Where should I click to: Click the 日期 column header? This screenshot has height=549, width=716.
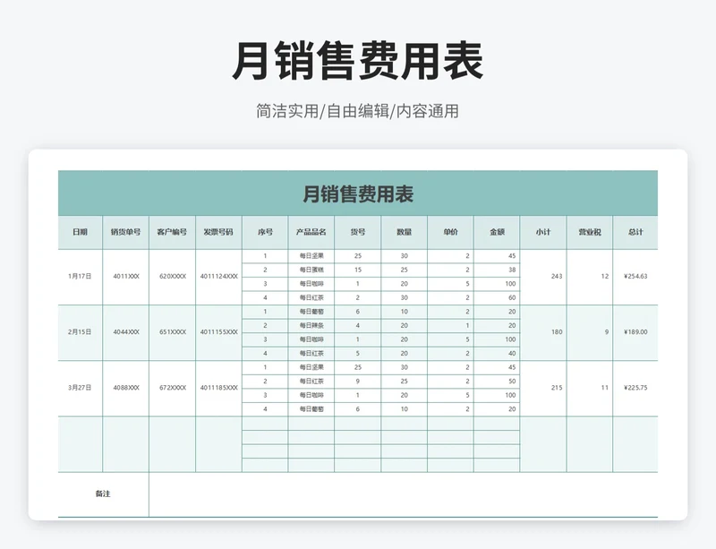[80, 232]
